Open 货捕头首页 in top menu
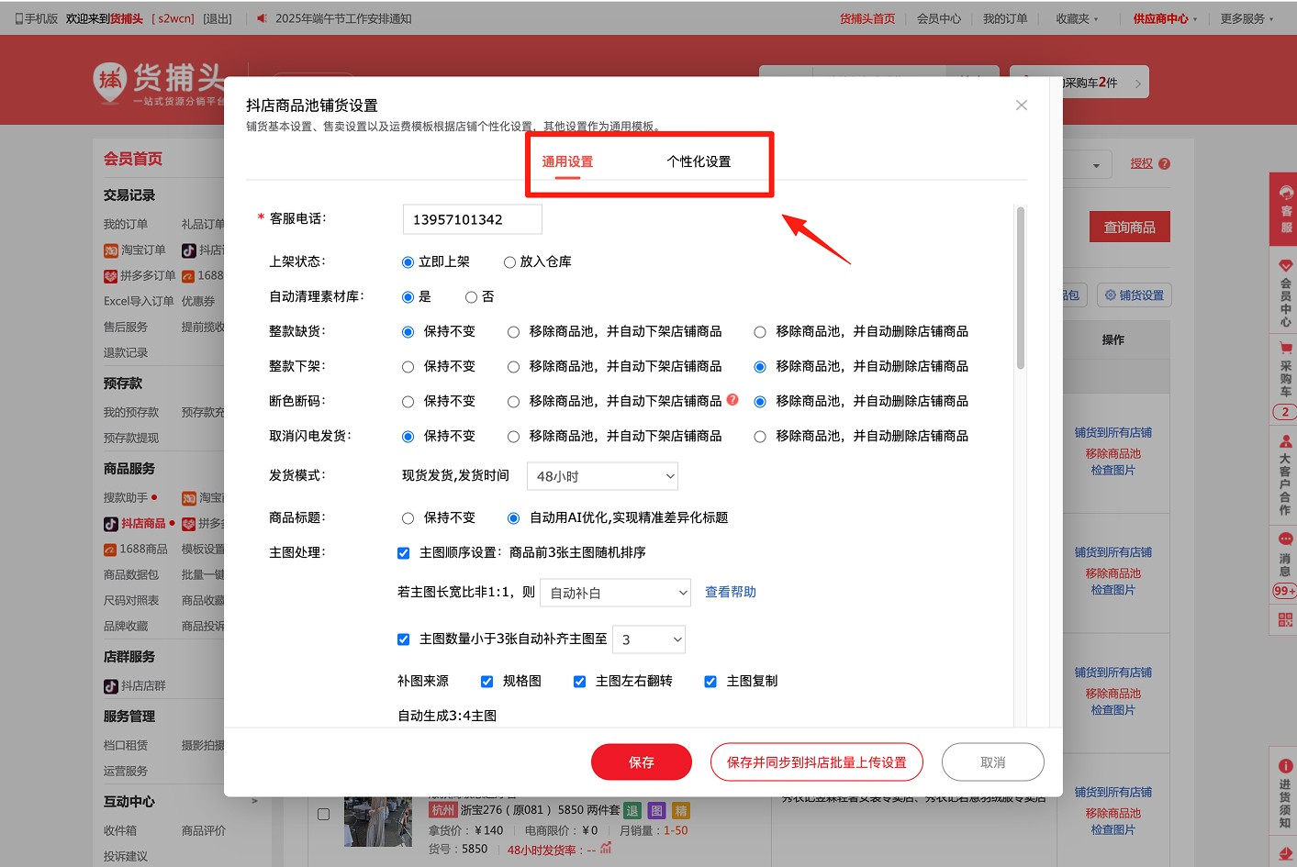 pos(867,18)
